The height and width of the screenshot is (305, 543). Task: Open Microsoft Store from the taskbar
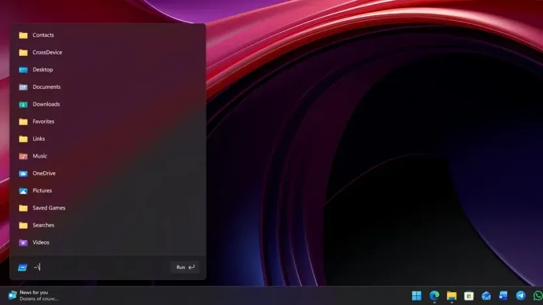[x=469, y=296]
